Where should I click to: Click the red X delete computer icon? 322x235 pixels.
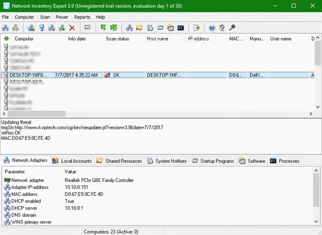[72, 27]
